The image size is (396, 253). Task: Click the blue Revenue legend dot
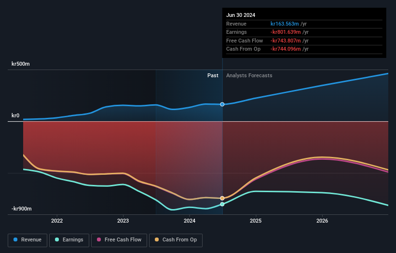pyautogui.click(x=15, y=239)
